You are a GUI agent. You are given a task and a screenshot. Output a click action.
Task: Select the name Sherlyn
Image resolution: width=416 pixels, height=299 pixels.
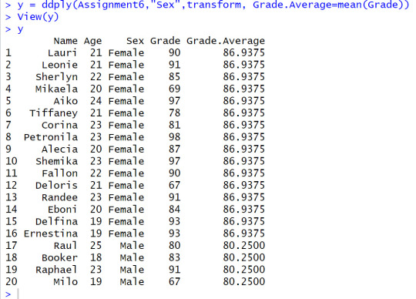pos(56,77)
